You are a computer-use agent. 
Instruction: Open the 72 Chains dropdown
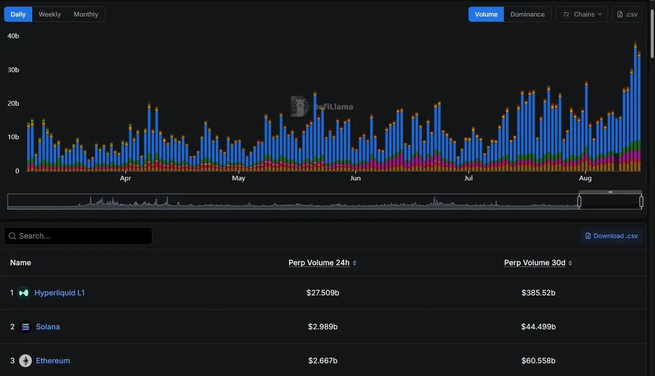[582, 14]
